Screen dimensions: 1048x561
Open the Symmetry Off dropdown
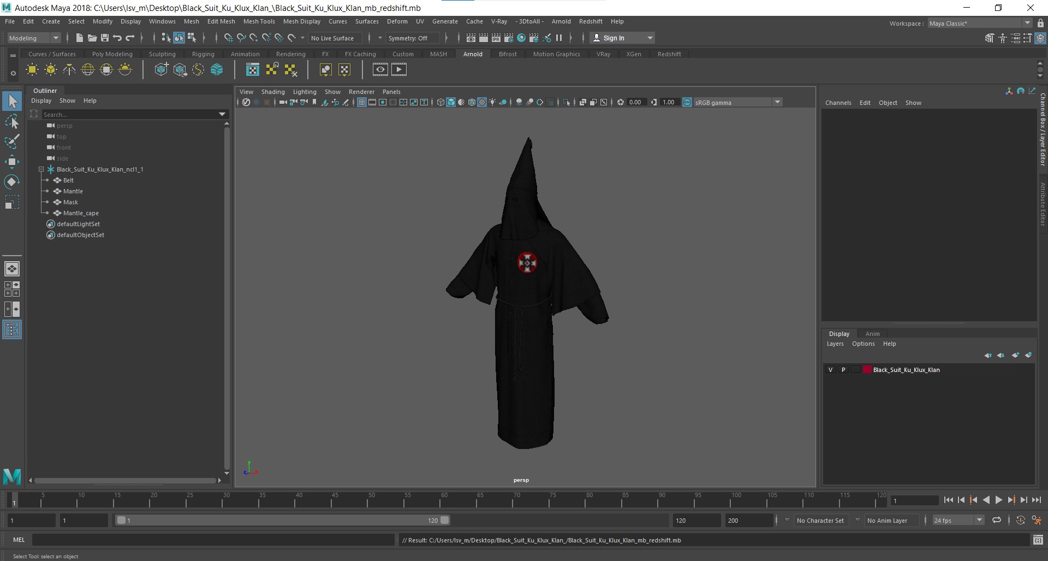point(412,38)
